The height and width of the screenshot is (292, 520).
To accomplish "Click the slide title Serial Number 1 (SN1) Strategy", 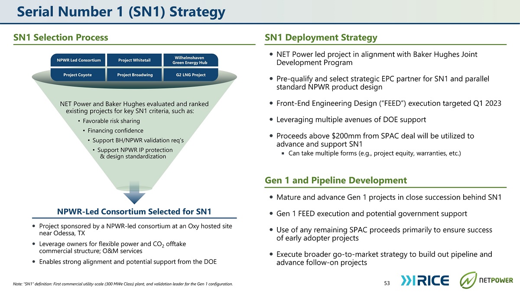I will click(x=121, y=11).
